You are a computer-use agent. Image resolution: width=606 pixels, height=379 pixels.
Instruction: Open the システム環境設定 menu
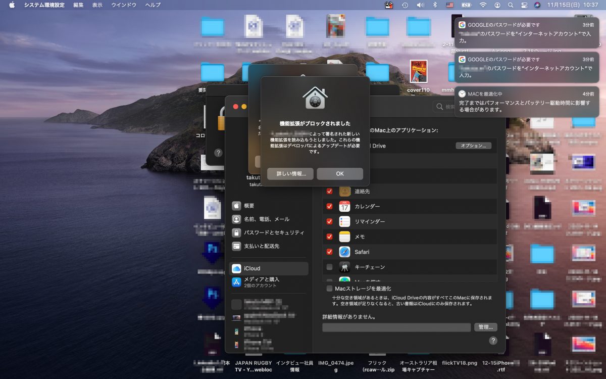(x=44, y=5)
